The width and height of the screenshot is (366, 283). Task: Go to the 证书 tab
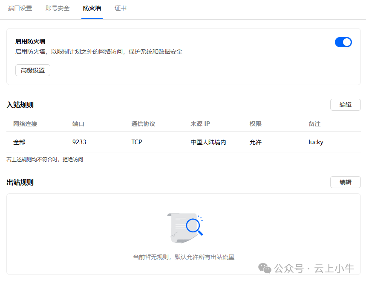(121, 8)
